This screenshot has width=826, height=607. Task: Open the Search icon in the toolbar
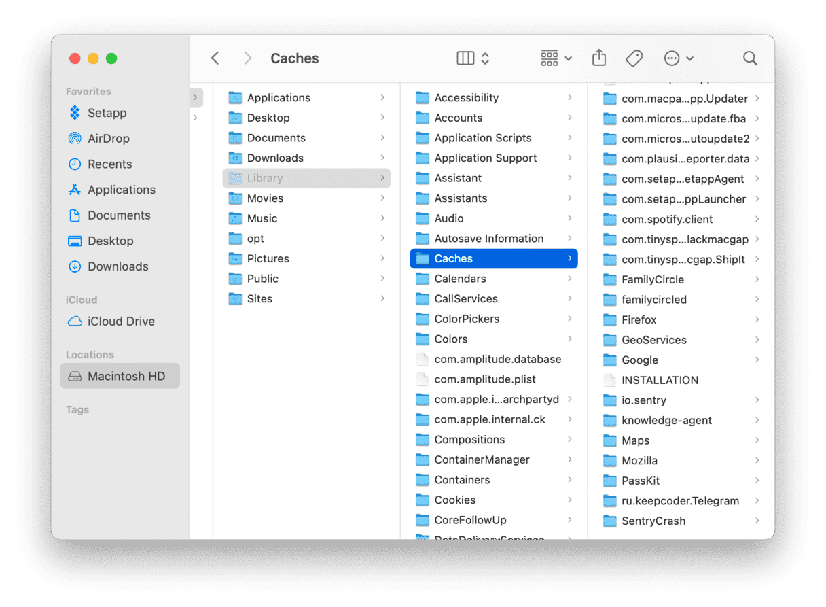click(x=750, y=58)
